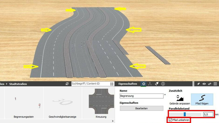Refresh the Stadtstraßen catalog list
The image size is (219, 123).
click(x=67, y=84)
